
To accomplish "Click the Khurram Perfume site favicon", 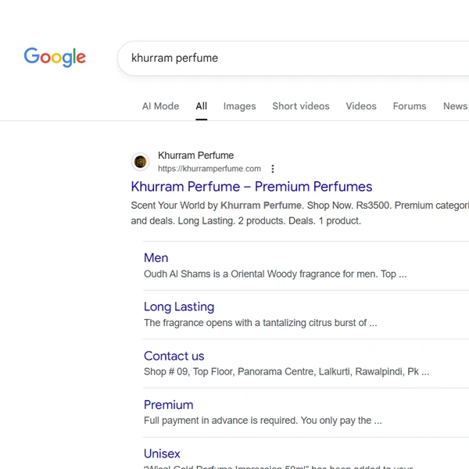I will (140, 162).
